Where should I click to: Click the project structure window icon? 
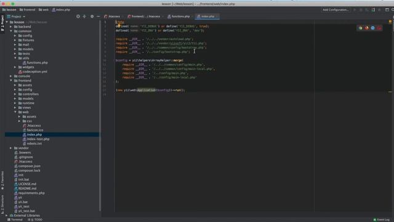pos(387,10)
